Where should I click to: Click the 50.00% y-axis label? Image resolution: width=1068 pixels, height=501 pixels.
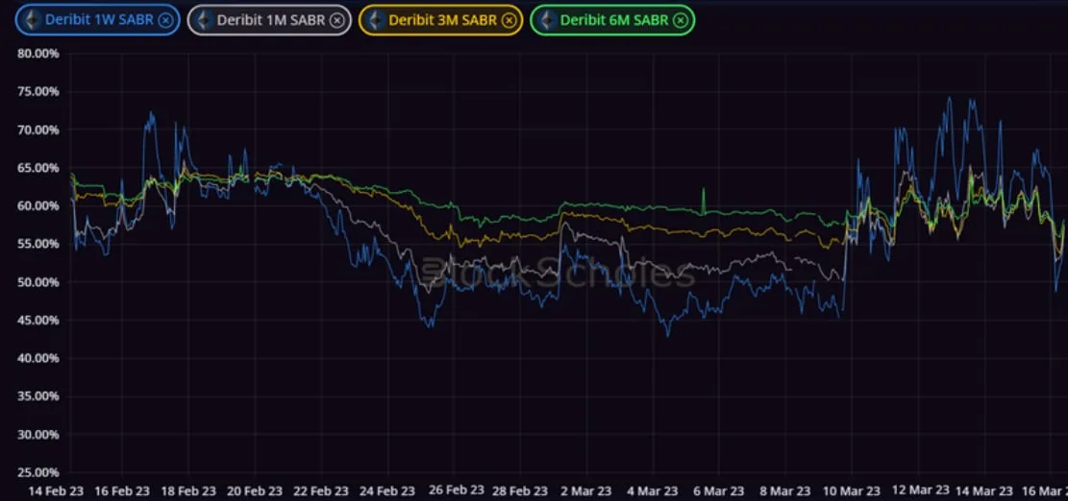pyautogui.click(x=38, y=281)
